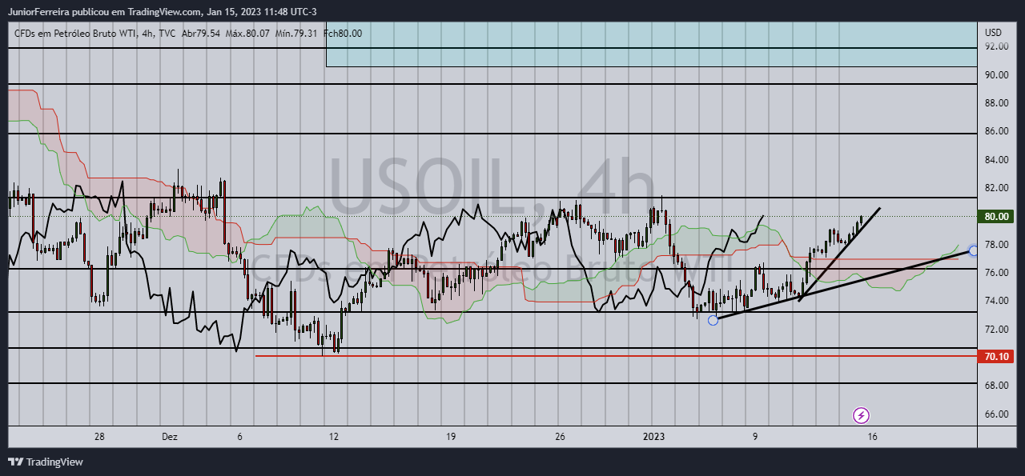Click the 2023 year label on time axis

654,437
